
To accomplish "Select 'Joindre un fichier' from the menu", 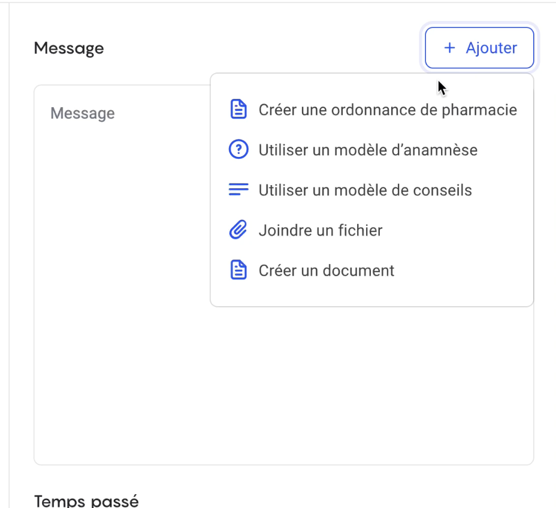I will pos(320,230).
